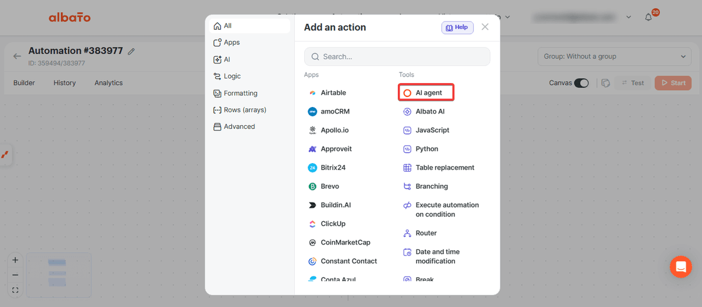Choose the AI agent tool icon
Screen dimensions: 702x307
[407, 93]
